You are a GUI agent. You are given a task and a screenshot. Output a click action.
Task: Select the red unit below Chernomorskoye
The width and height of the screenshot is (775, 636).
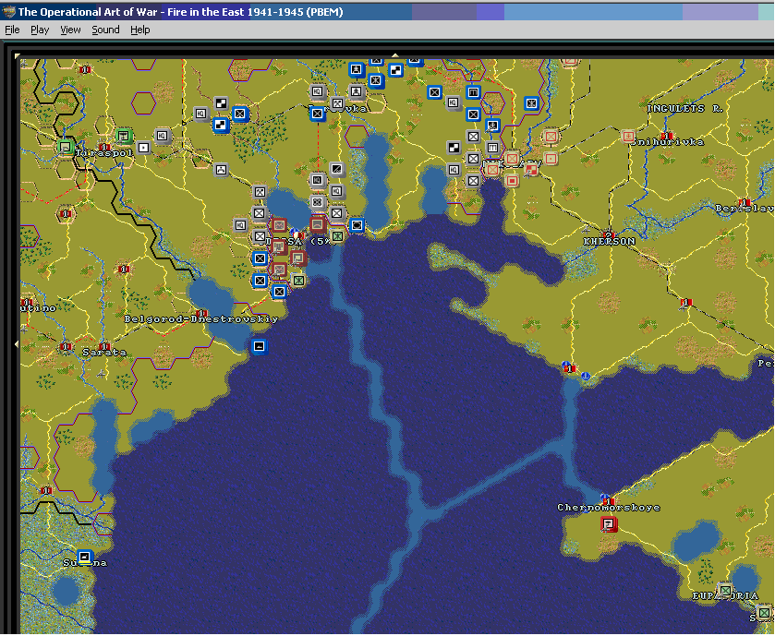coord(609,523)
